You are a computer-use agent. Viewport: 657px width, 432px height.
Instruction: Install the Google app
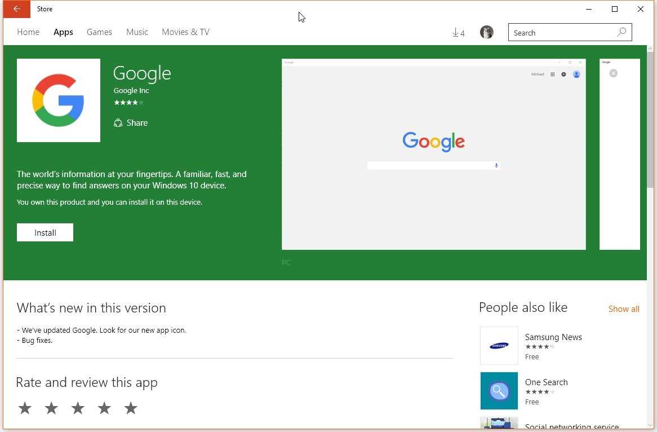[45, 232]
